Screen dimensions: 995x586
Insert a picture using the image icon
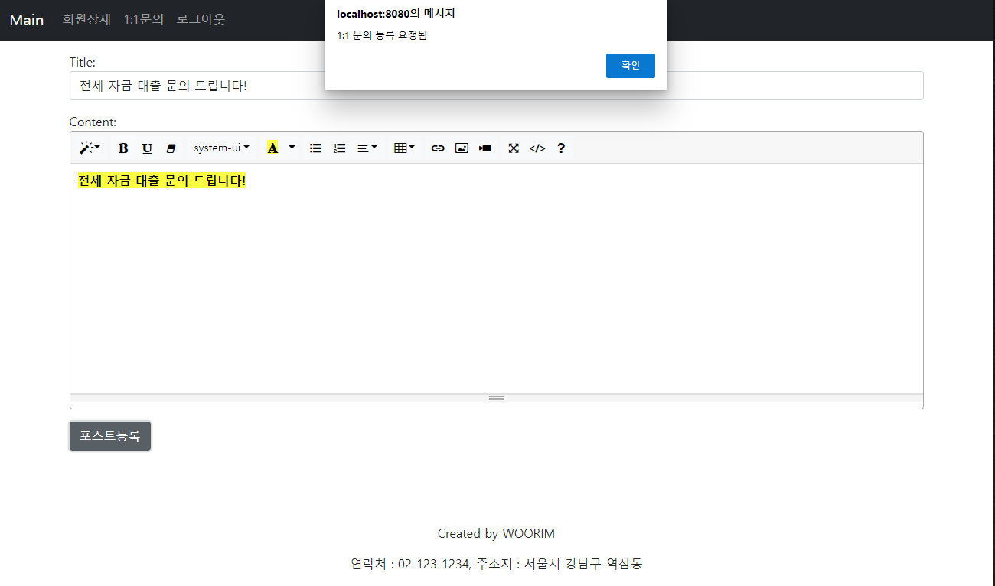pyautogui.click(x=462, y=148)
